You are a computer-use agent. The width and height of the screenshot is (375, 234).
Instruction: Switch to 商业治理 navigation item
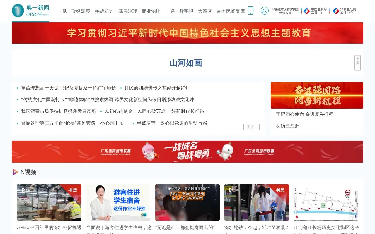151,11
